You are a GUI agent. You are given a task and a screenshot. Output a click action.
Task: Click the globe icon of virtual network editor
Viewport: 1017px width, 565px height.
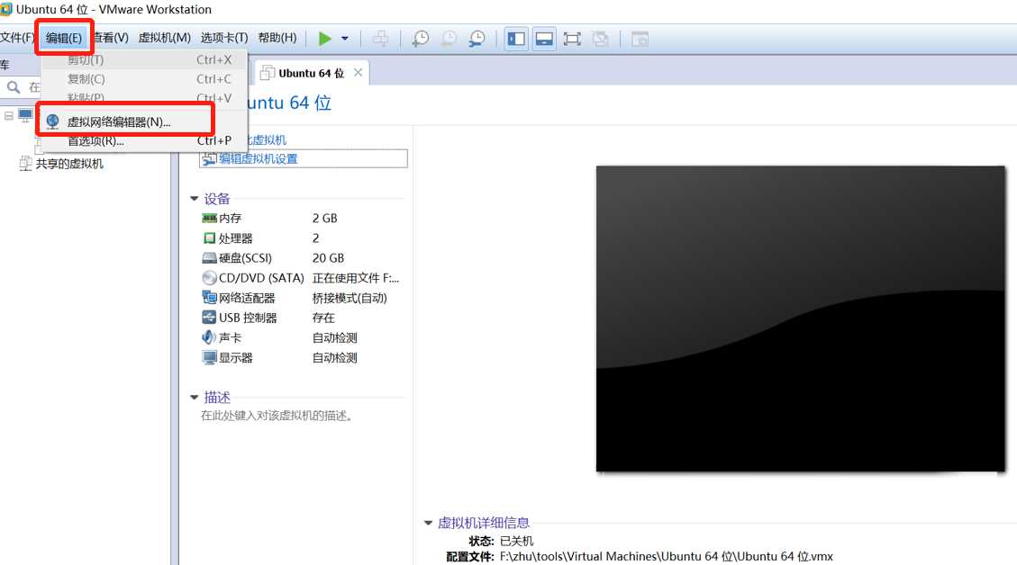pyautogui.click(x=52, y=121)
